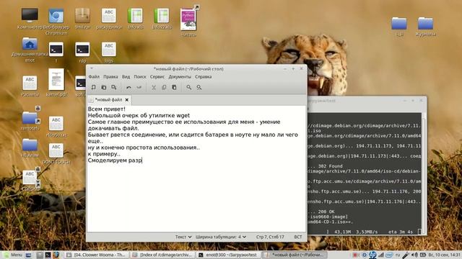
Task: Click the Cloower Wooma taskbar window button
Action: tap(97, 255)
